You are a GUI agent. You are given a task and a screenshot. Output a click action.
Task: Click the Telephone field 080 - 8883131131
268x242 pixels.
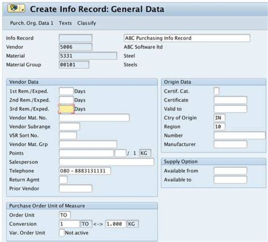85,171
